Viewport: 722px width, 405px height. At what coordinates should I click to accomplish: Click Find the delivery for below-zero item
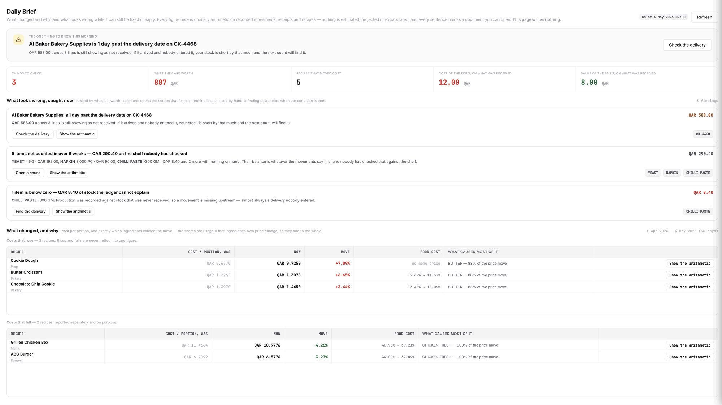click(31, 211)
